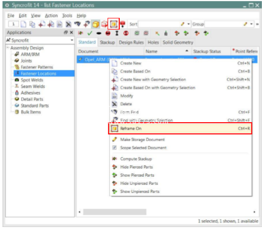Select Standard Parts in the tree
Viewport: 262px width, 229px height.
pos(35,105)
